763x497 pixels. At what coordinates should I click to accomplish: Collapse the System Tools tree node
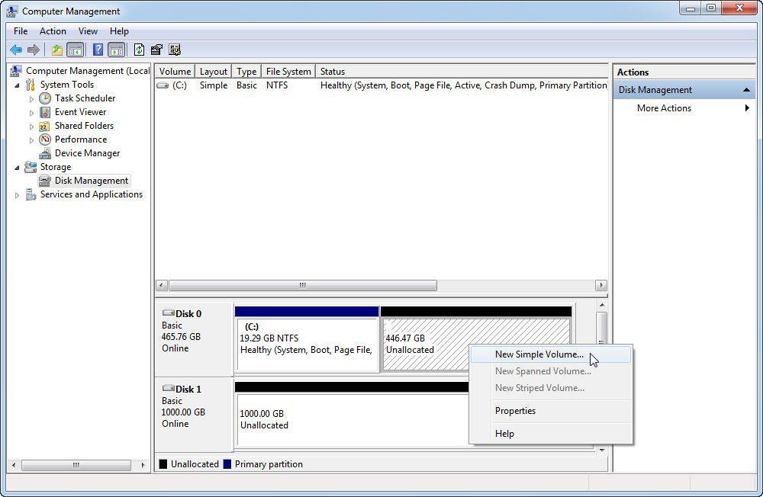click(17, 85)
